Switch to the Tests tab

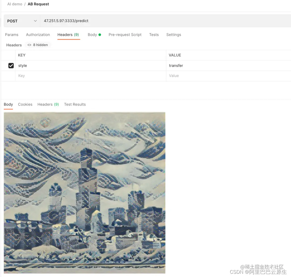[x=154, y=34]
